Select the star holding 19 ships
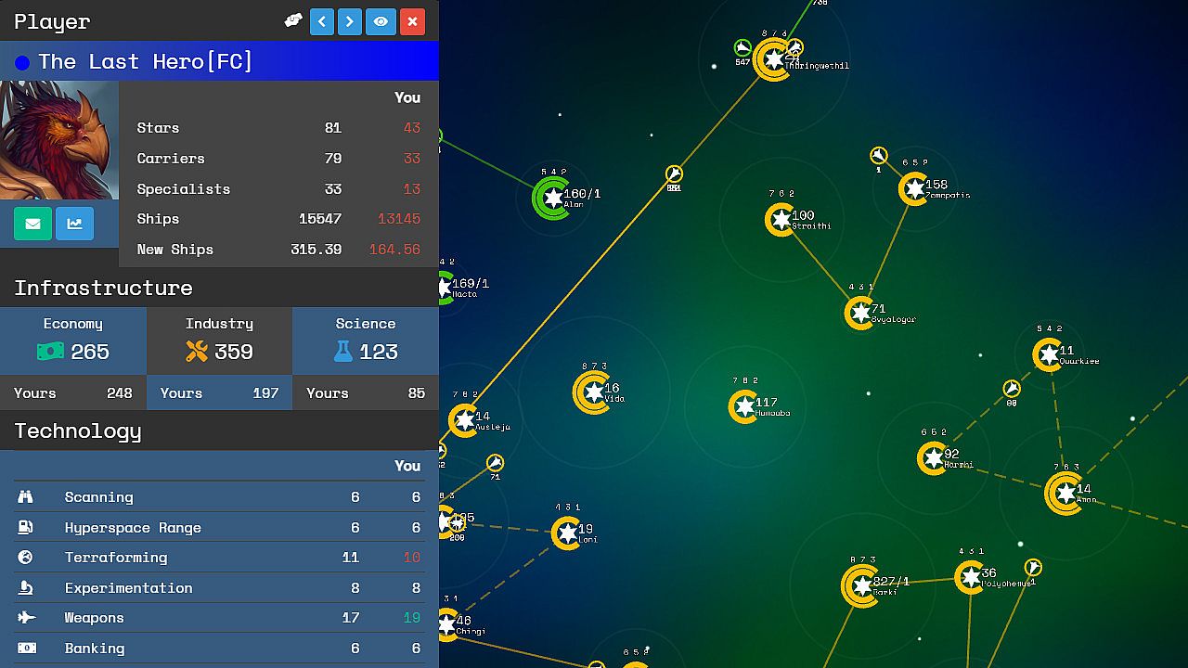This screenshot has height=668, width=1188. (x=567, y=533)
